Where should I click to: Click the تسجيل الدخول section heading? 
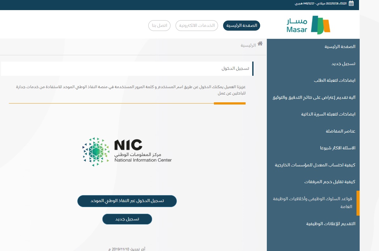pos(235,69)
